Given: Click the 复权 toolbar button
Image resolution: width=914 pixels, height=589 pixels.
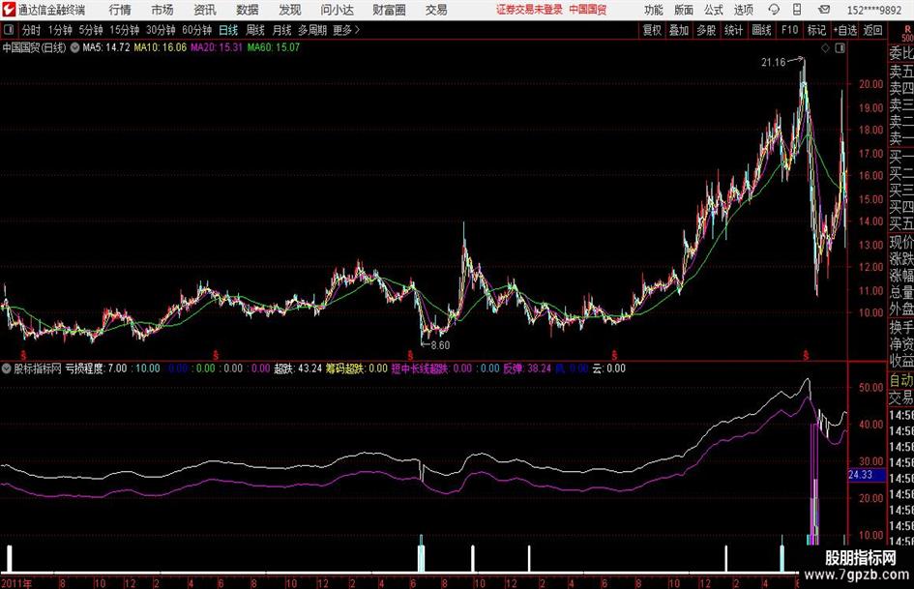Looking at the screenshot, I should tap(652, 30).
